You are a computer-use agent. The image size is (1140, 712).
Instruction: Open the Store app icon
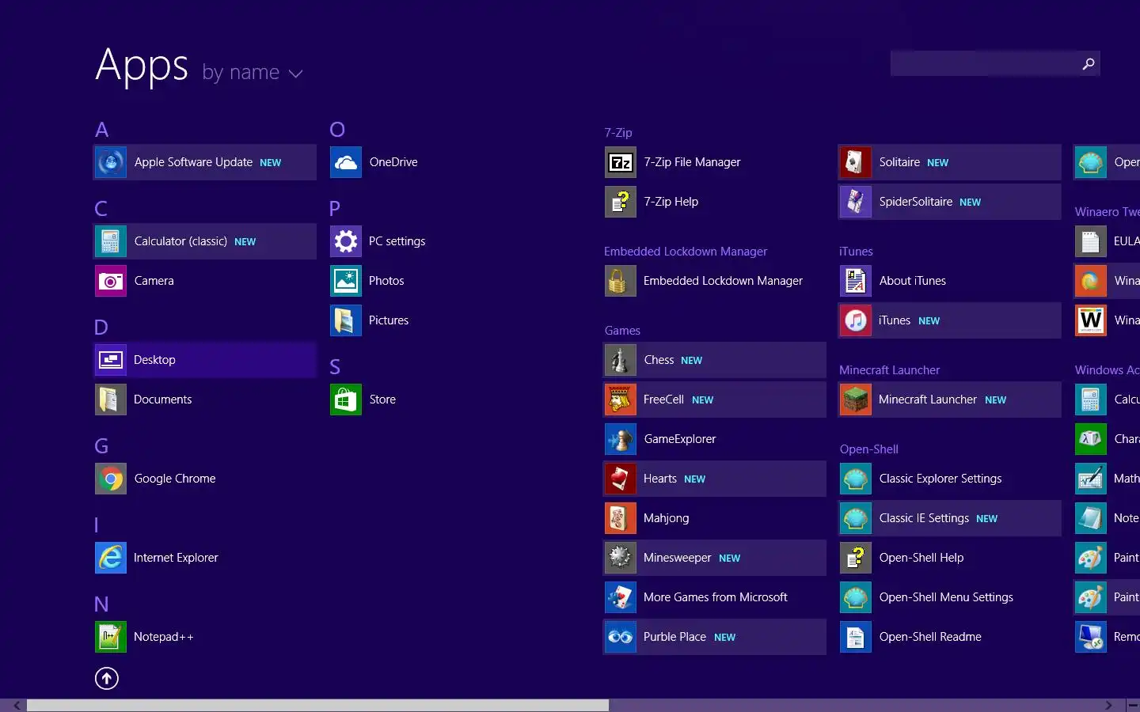pyautogui.click(x=346, y=400)
